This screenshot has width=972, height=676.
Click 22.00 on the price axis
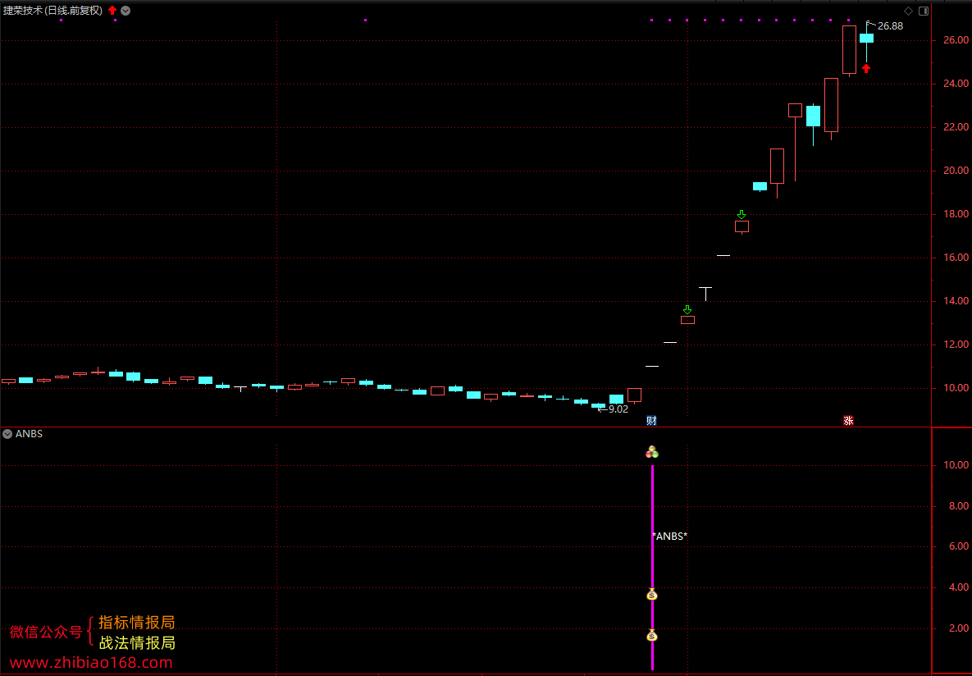[x=956, y=126]
